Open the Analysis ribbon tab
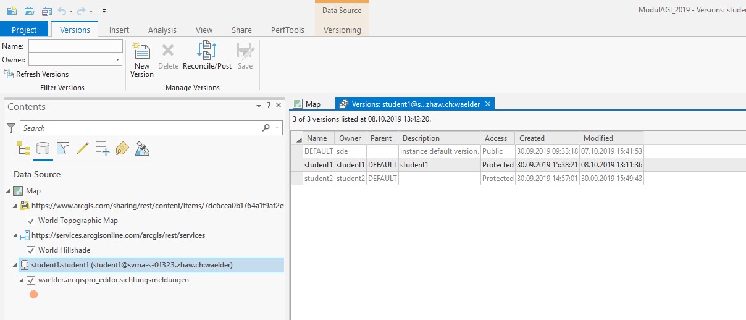 [x=162, y=30]
